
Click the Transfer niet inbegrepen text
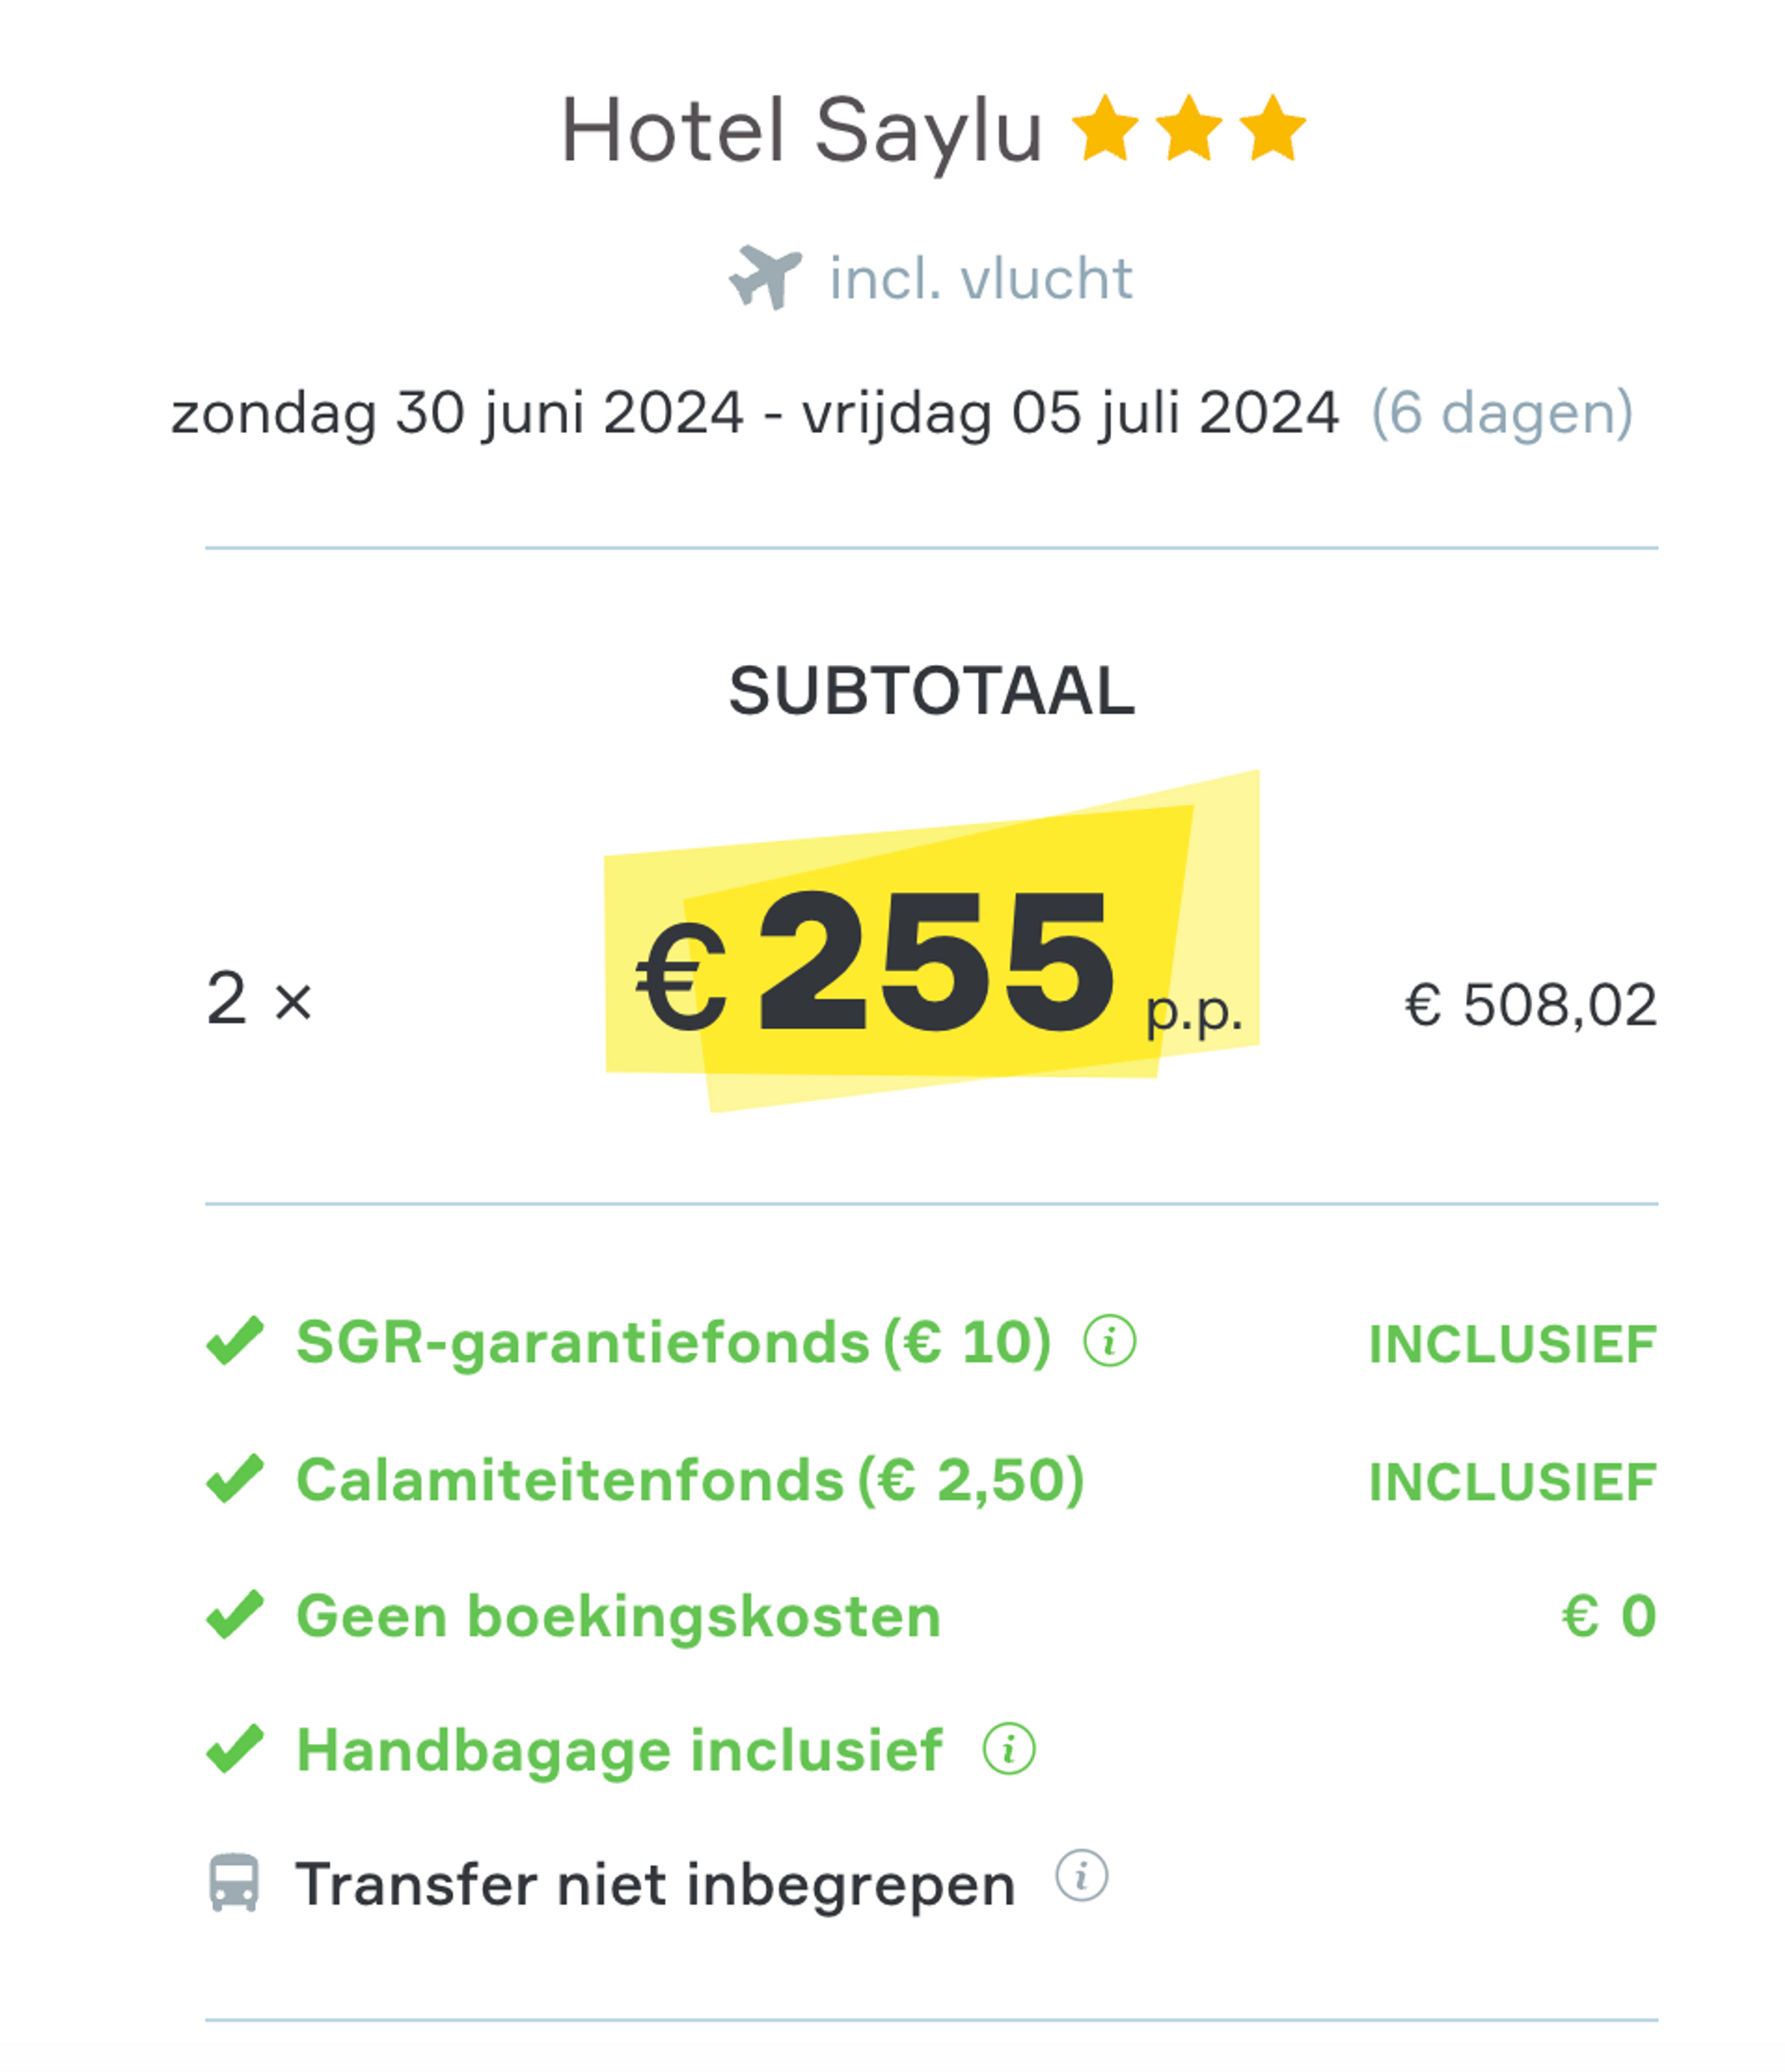pyautogui.click(x=656, y=1885)
